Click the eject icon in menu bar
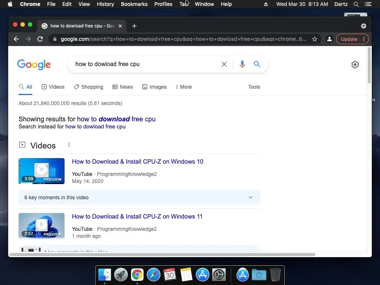 pyautogui.click(x=266, y=4)
